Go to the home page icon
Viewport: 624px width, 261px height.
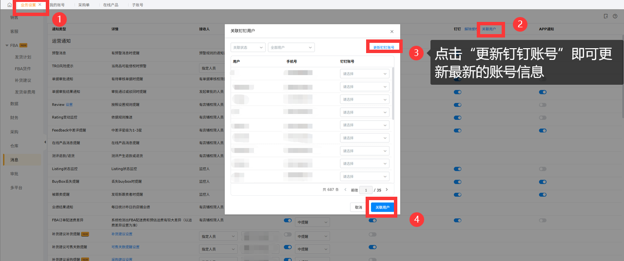[x=9, y=4]
